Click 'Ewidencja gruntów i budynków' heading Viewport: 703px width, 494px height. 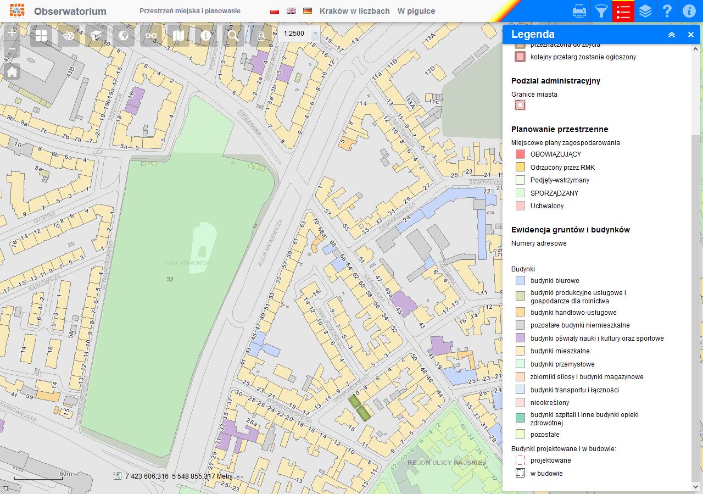(x=571, y=230)
